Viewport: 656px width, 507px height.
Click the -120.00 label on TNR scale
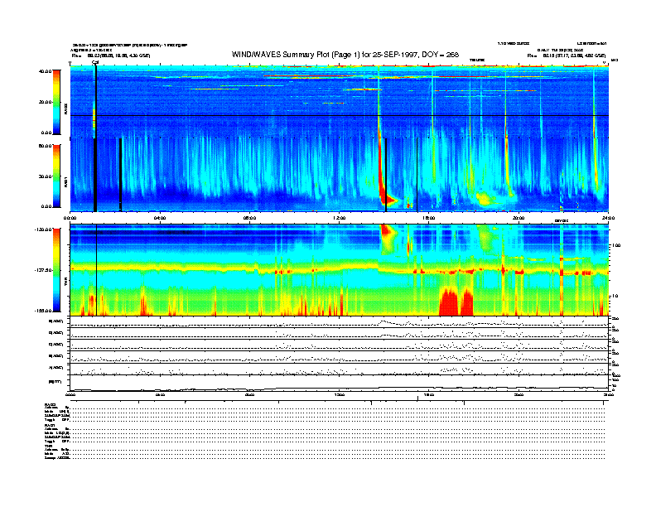pos(42,229)
